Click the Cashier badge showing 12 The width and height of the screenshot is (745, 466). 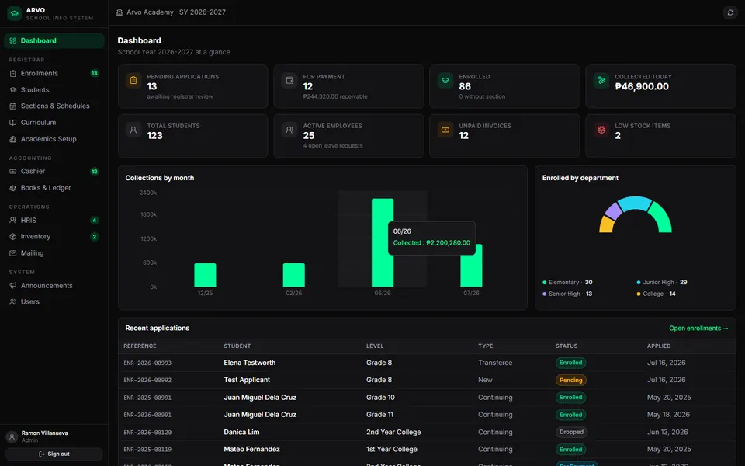point(95,171)
